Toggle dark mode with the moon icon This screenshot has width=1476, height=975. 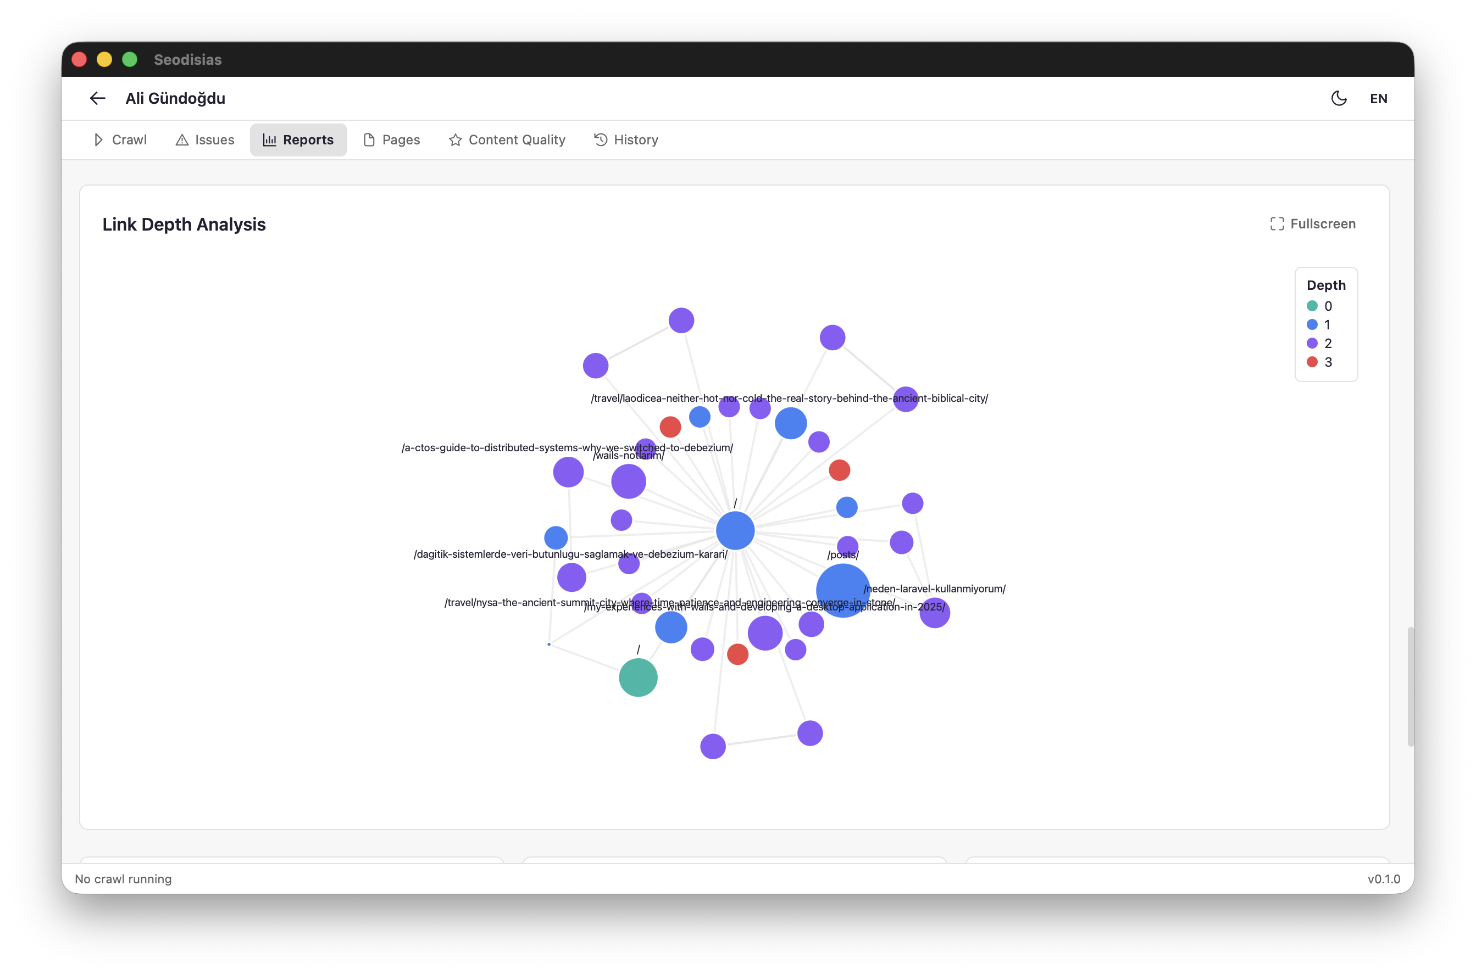pyautogui.click(x=1339, y=98)
